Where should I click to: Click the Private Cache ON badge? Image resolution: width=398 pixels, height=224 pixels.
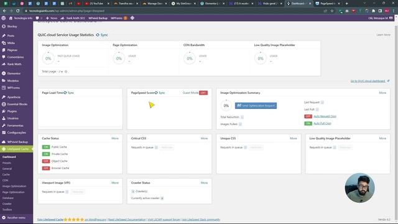point(46,154)
